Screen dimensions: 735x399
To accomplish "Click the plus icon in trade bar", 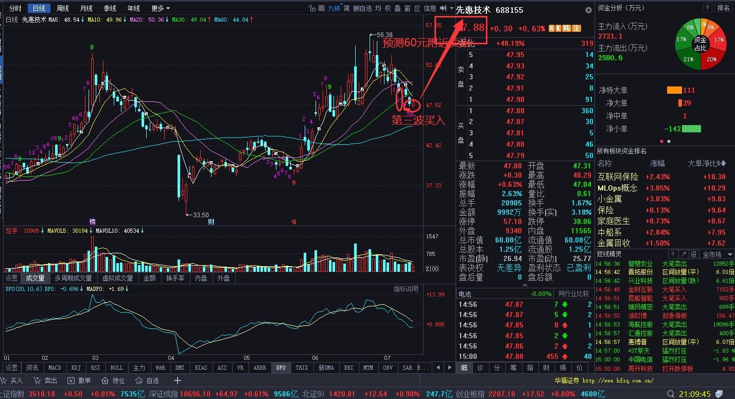I will point(178,380).
